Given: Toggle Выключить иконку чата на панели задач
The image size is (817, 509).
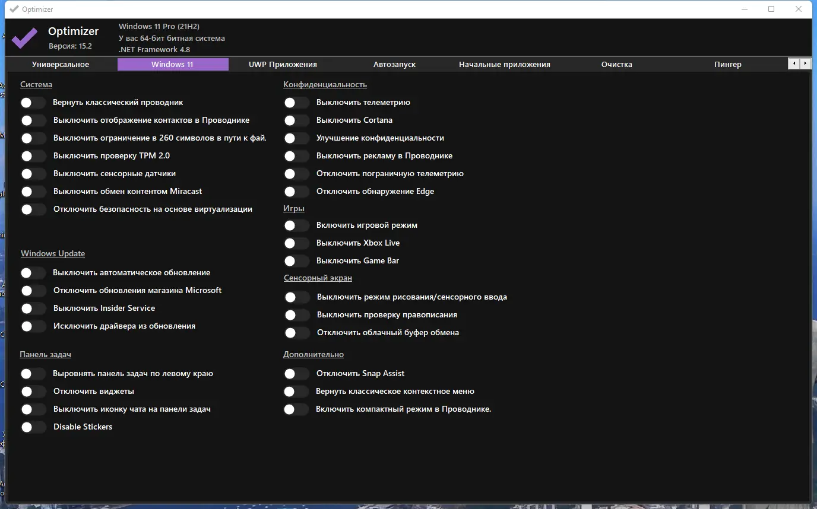Looking at the screenshot, I should 33,409.
